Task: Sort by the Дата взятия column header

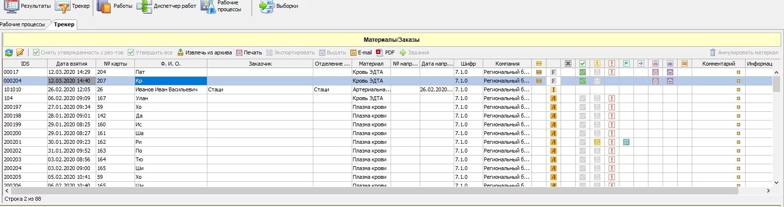Action: coord(71,64)
